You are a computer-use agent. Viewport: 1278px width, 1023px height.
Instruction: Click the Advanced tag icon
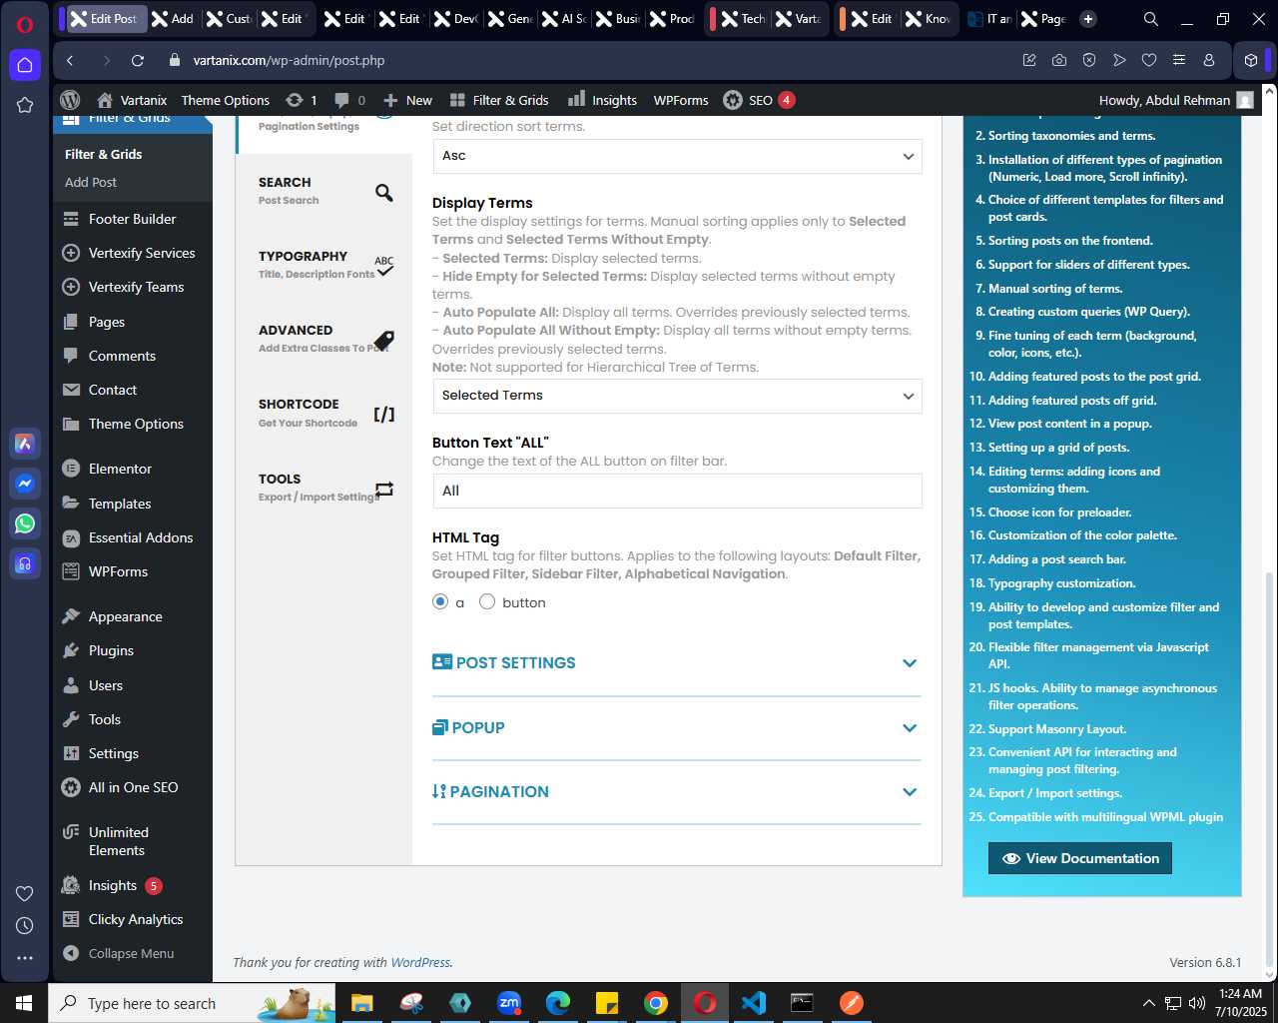(x=384, y=341)
